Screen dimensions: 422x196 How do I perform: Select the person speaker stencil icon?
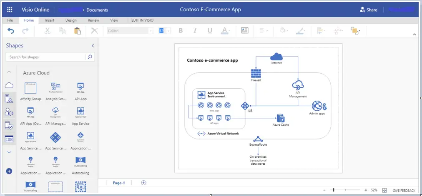[9, 112]
